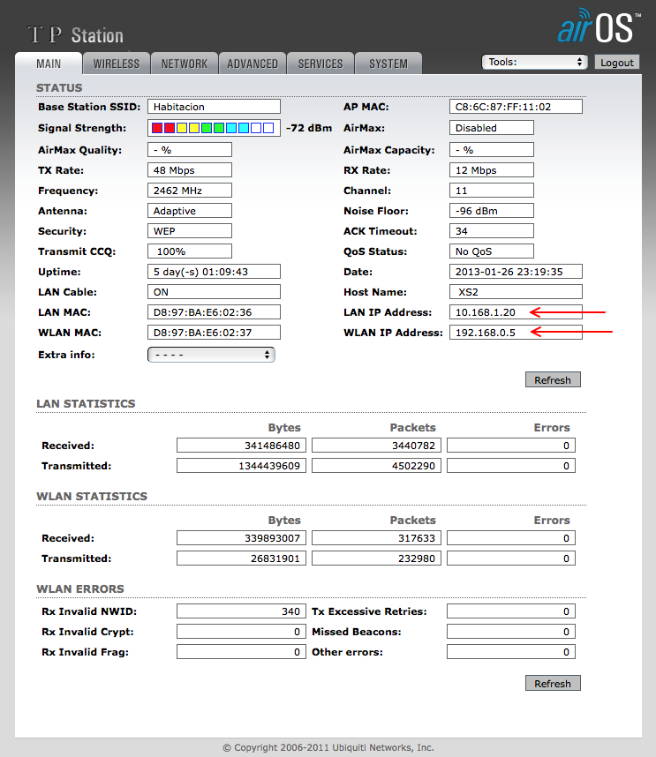This screenshot has height=757, width=656.
Task: Click the Logout button
Action: click(616, 63)
